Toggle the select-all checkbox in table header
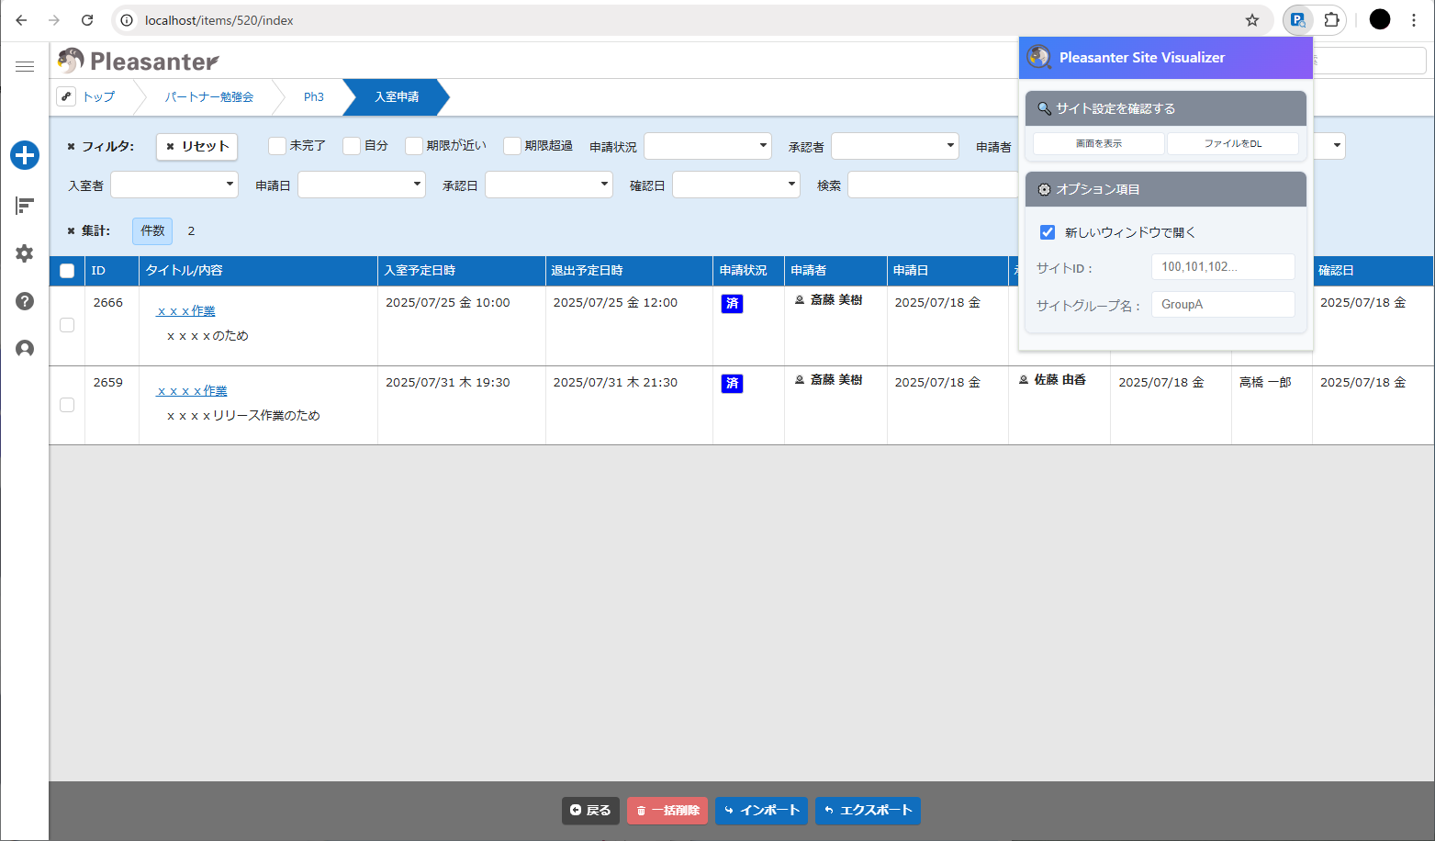Viewport: 1435px width, 841px height. [66, 270]
